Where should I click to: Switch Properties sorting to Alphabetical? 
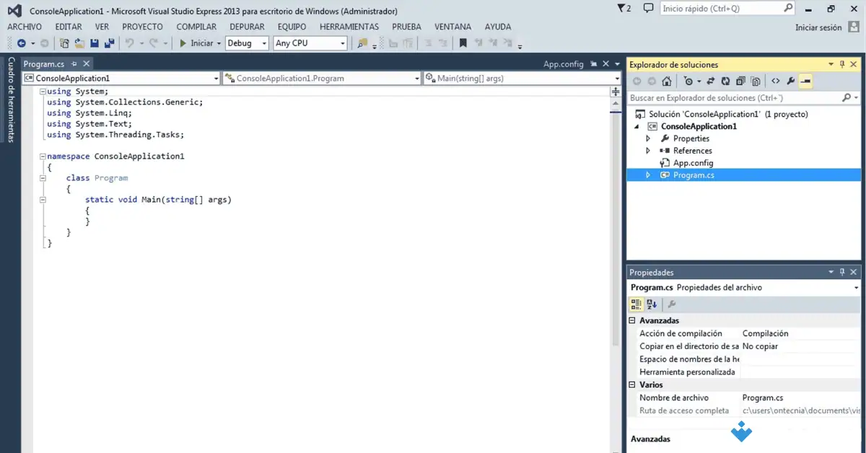[651, 304]
